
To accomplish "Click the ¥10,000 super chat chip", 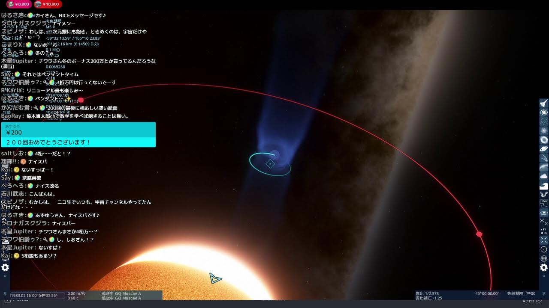I will pyautogui.click(x=47, y=4).
